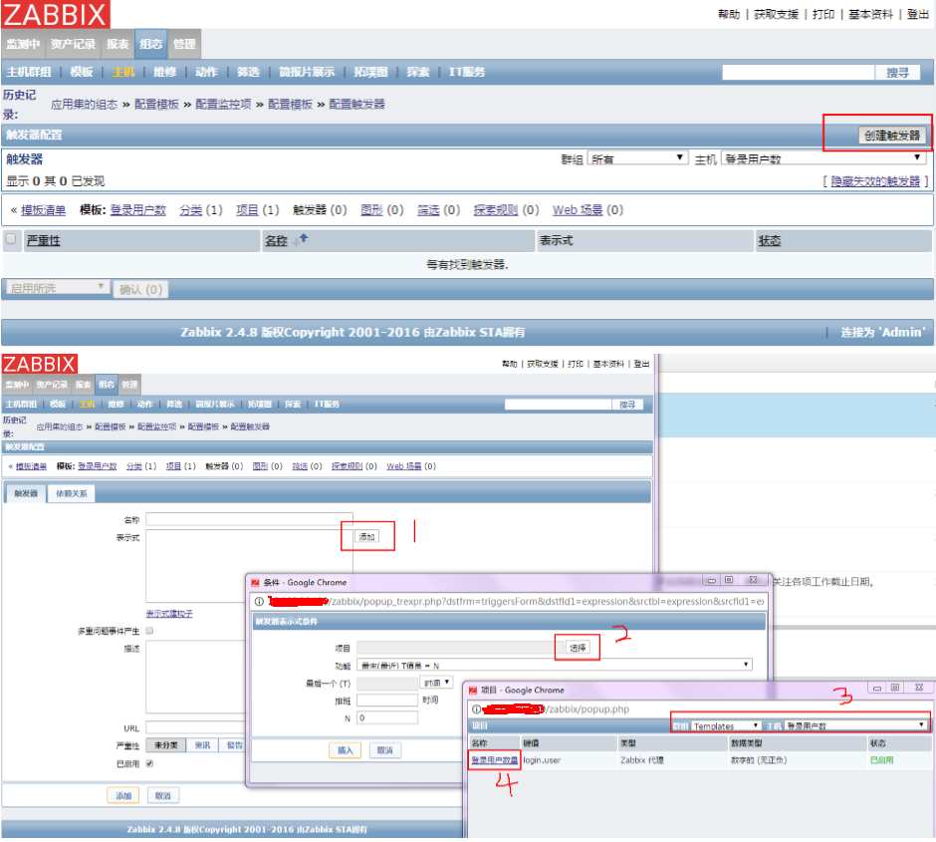The height and width of the screenshot is (842, 936).
Task: Switch to the 触发器 tab in trigger form
Action: 26,493
